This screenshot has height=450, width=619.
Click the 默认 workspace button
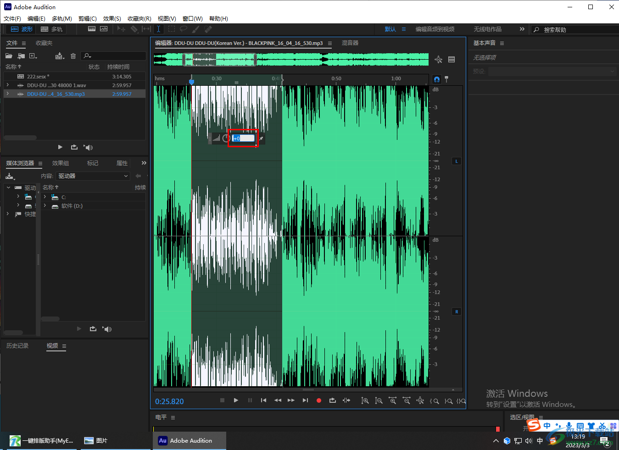[390, 29]
